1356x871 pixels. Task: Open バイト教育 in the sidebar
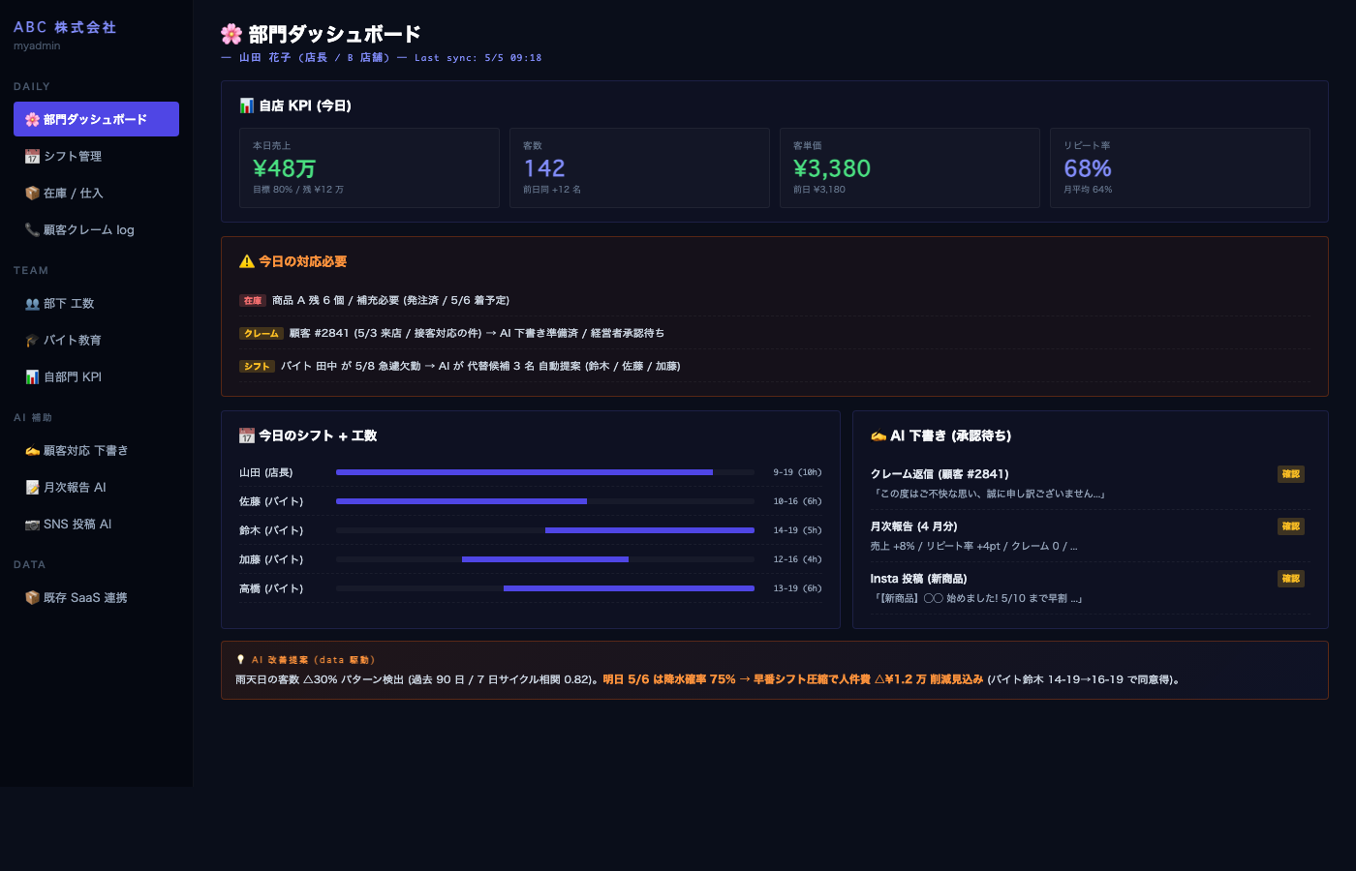96,340
